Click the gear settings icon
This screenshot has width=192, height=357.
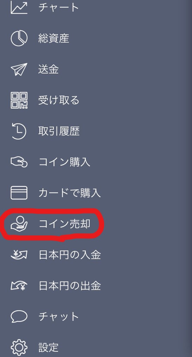click(19, 348)
